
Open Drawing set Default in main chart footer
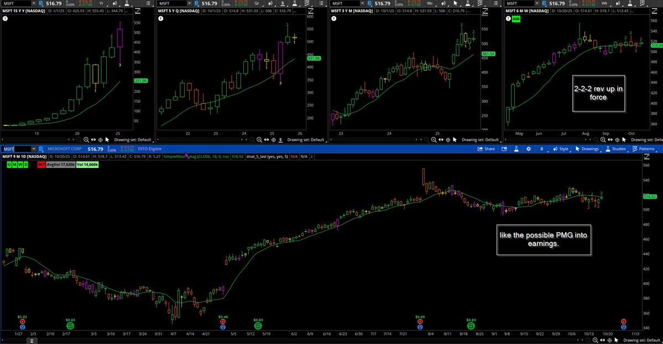[x=641, y=340]
